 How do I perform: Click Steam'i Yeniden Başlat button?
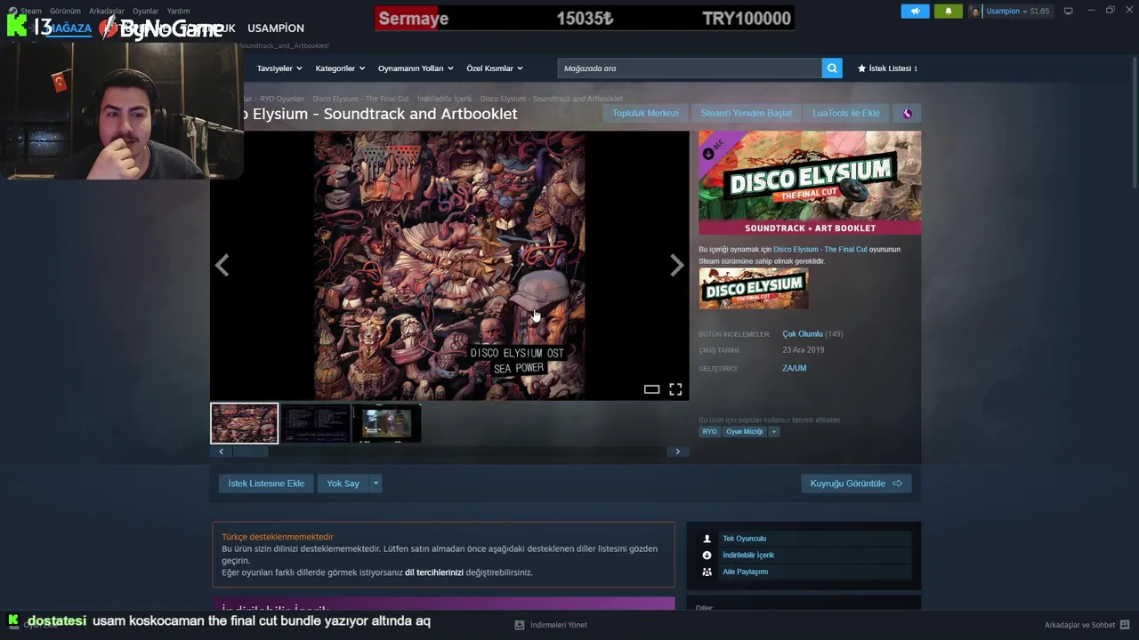pyautogui.click(x=746, y=113)
